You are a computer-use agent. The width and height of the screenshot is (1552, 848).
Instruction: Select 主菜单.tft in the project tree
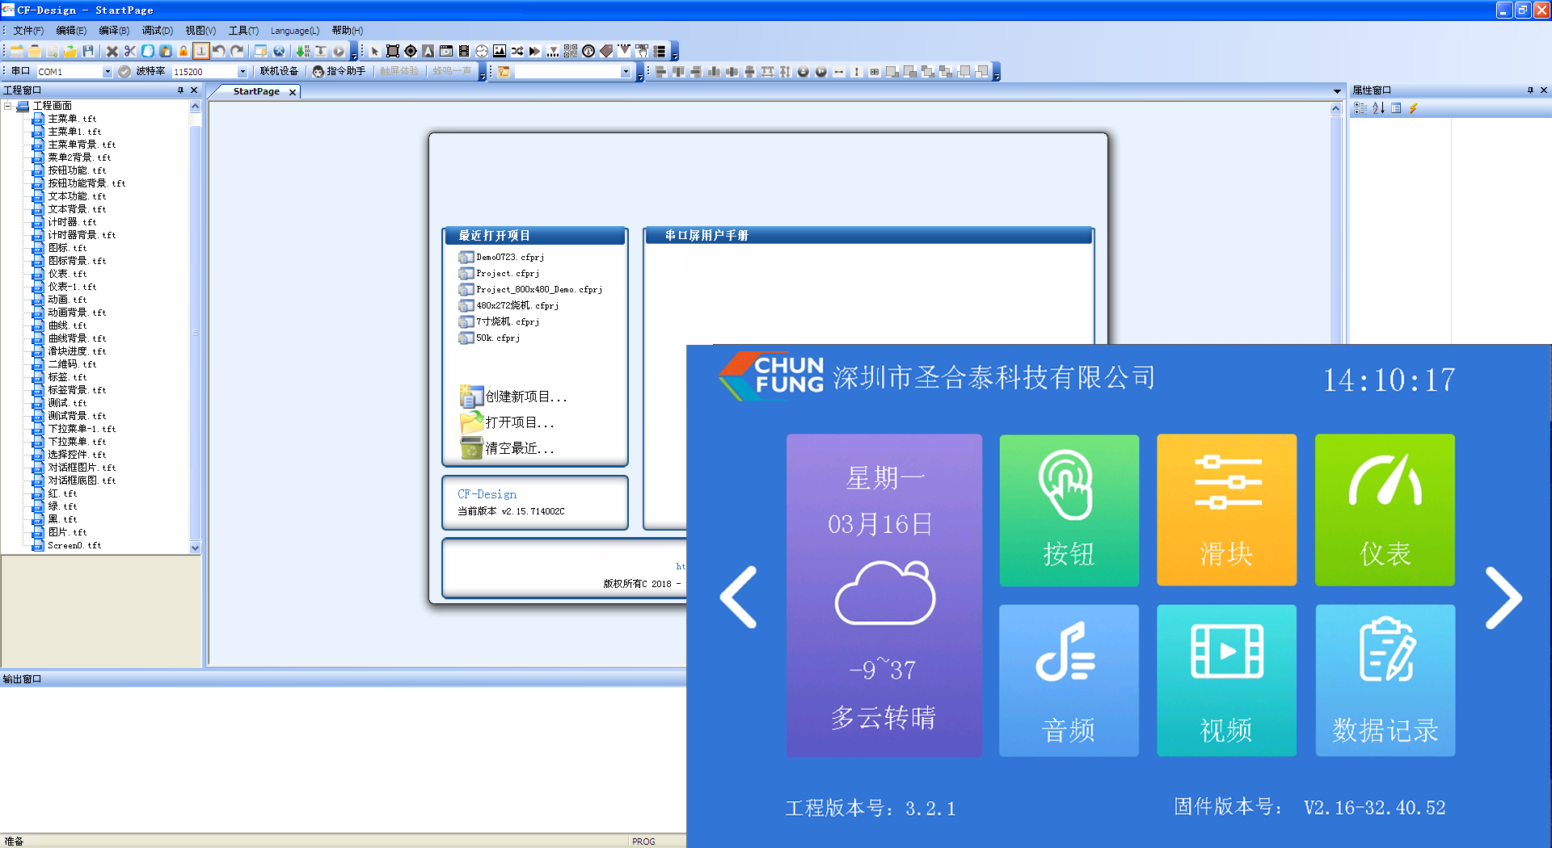[71, 119]
